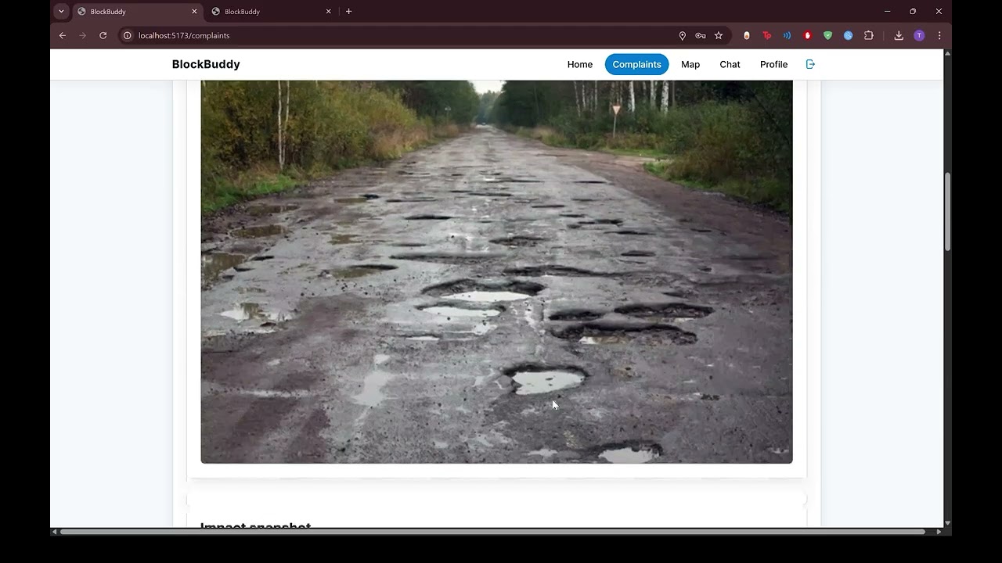The width and height of the screenshot is (1002, 563).
Task: View site information icon beside the URL
Action: [127, 35]
